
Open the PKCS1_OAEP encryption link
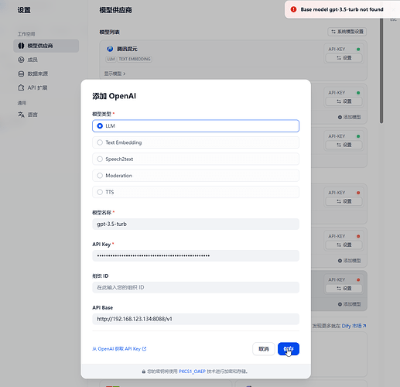tap(192, 372)
